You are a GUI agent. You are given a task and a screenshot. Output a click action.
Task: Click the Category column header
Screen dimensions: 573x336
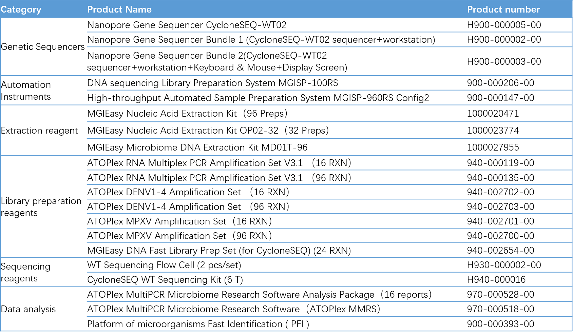(21, 9)
